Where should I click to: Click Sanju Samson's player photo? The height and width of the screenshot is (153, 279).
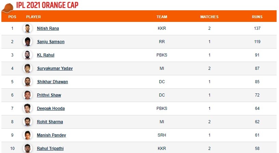[x=27, y=42]
